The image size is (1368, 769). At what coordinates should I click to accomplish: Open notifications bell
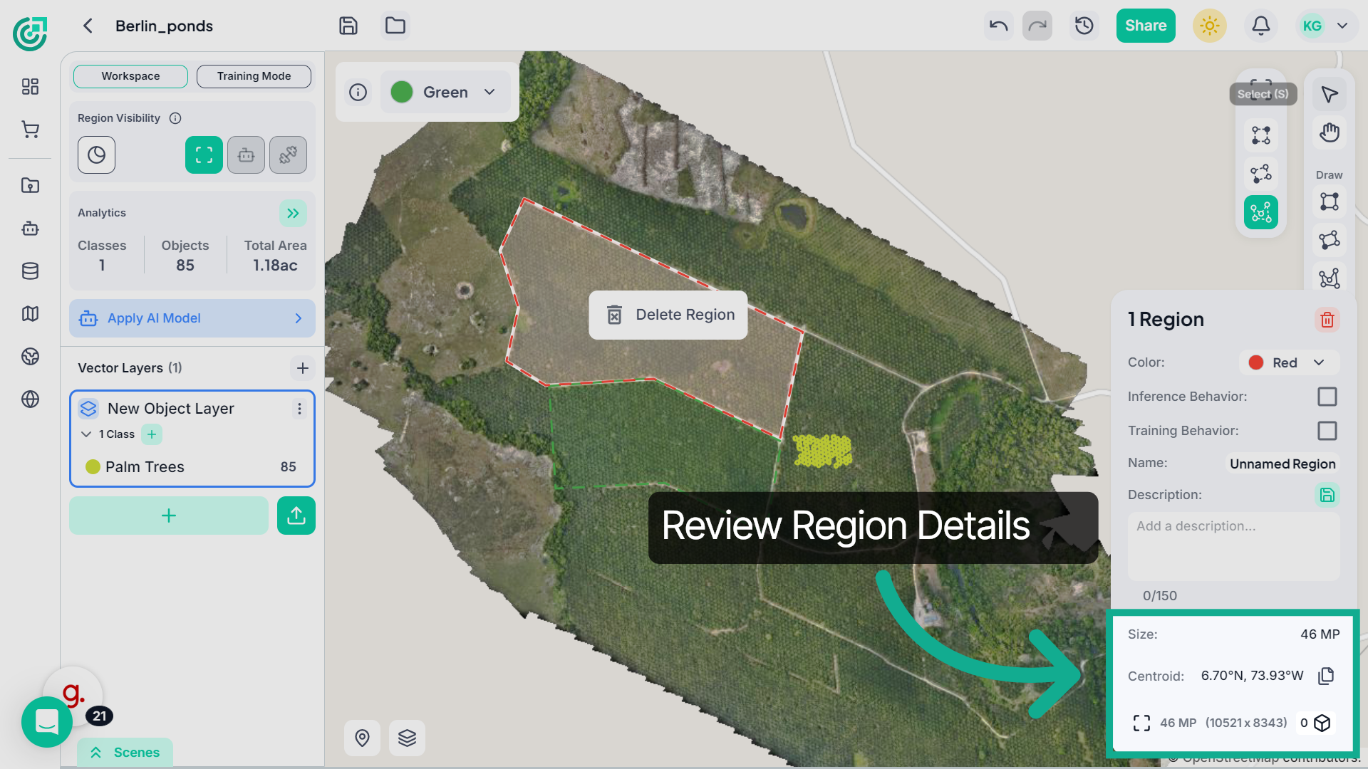tap(1261, 26)
